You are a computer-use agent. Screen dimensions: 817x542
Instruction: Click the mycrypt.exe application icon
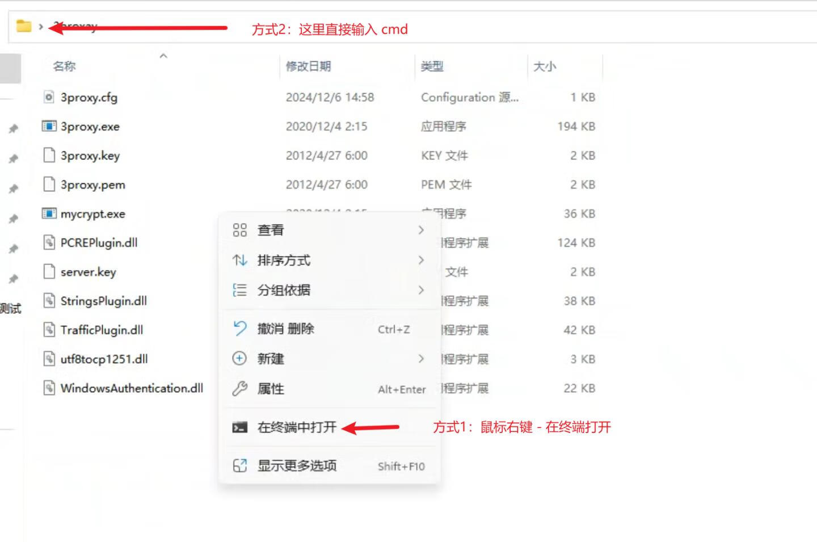coord(49,213)
